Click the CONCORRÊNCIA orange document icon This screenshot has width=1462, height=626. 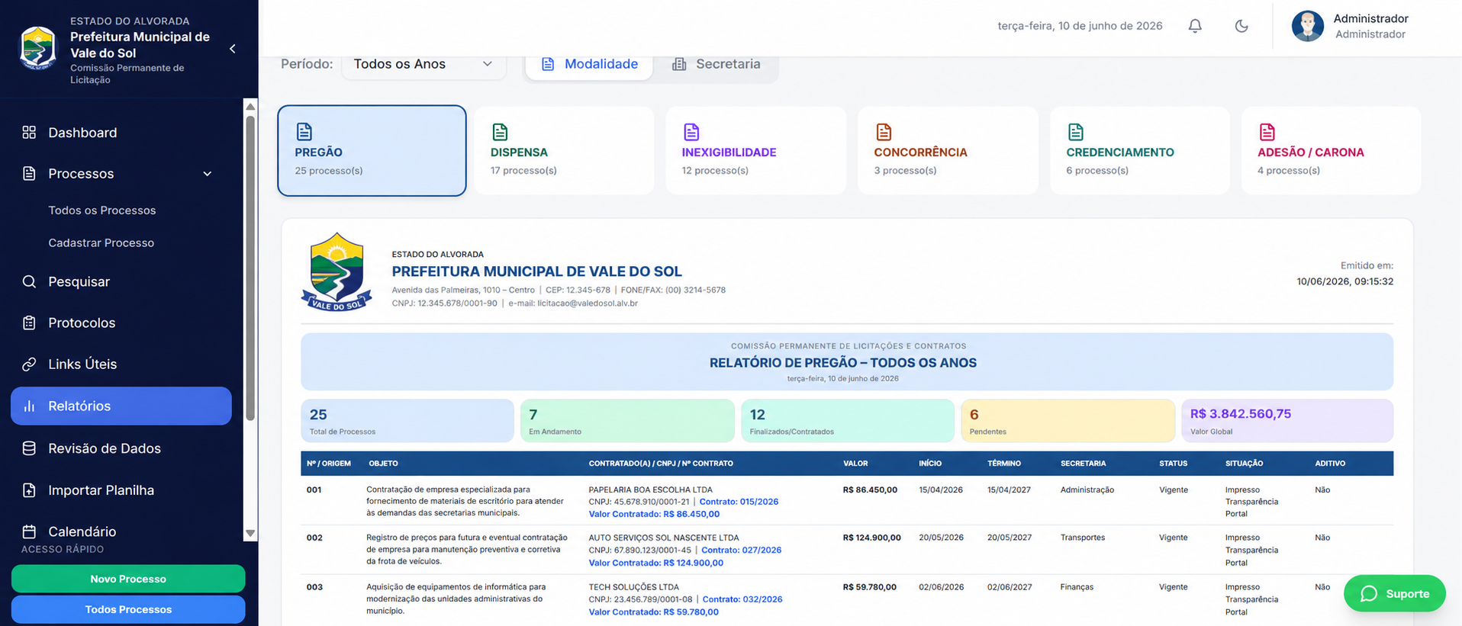(x=884, y=132)
